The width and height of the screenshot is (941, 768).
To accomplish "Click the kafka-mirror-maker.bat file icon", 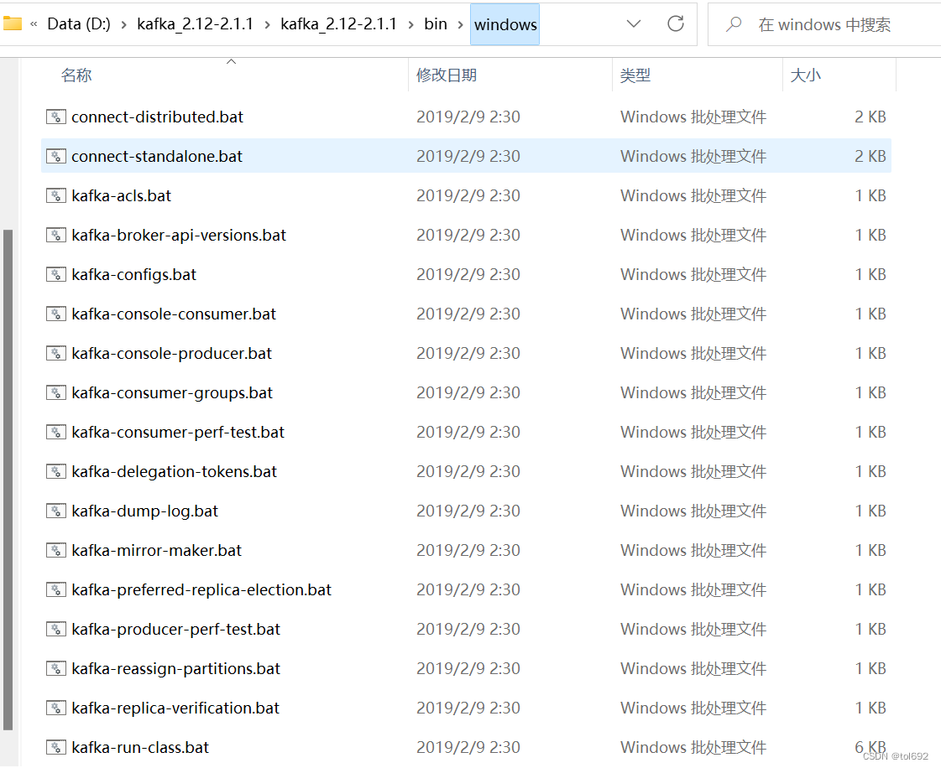I will point(55,550).
